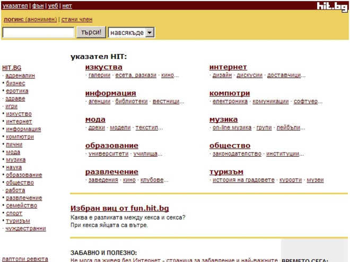This screenshot has height=262, width=350.
Task: Open наука in the sidebar
Action: pyautogui.click(x=14, y=167)
